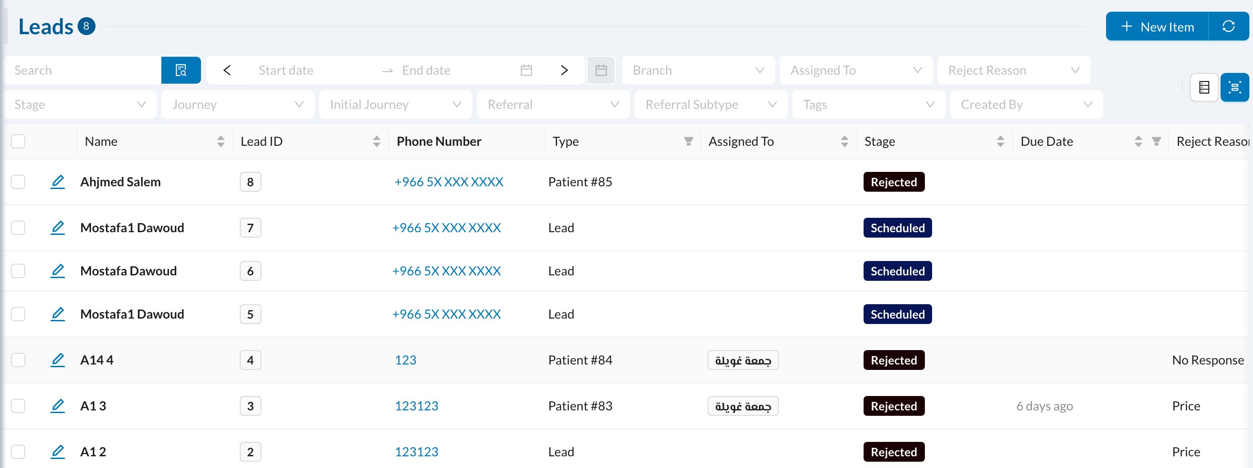Click the New Item button
Image resolution: width=1253 pixels, height=468 pixels.
(1157, 26)
